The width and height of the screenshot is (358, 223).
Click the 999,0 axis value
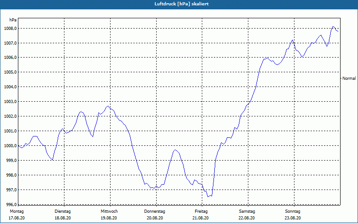pyautogui.click(x=11, y=161)
